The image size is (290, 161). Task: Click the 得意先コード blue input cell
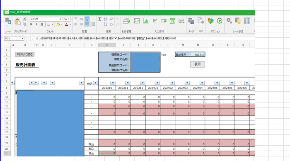(145, 55)
